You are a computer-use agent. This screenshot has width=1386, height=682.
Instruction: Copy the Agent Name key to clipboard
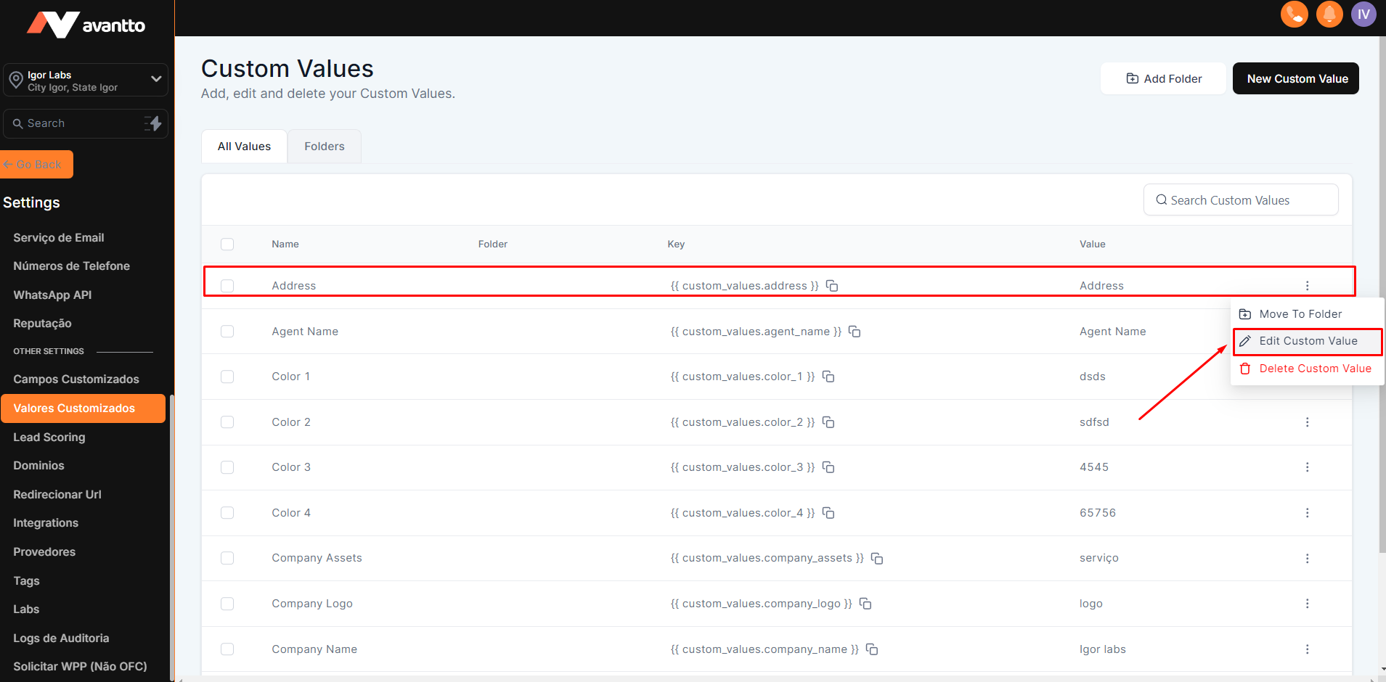coord(855,332)
